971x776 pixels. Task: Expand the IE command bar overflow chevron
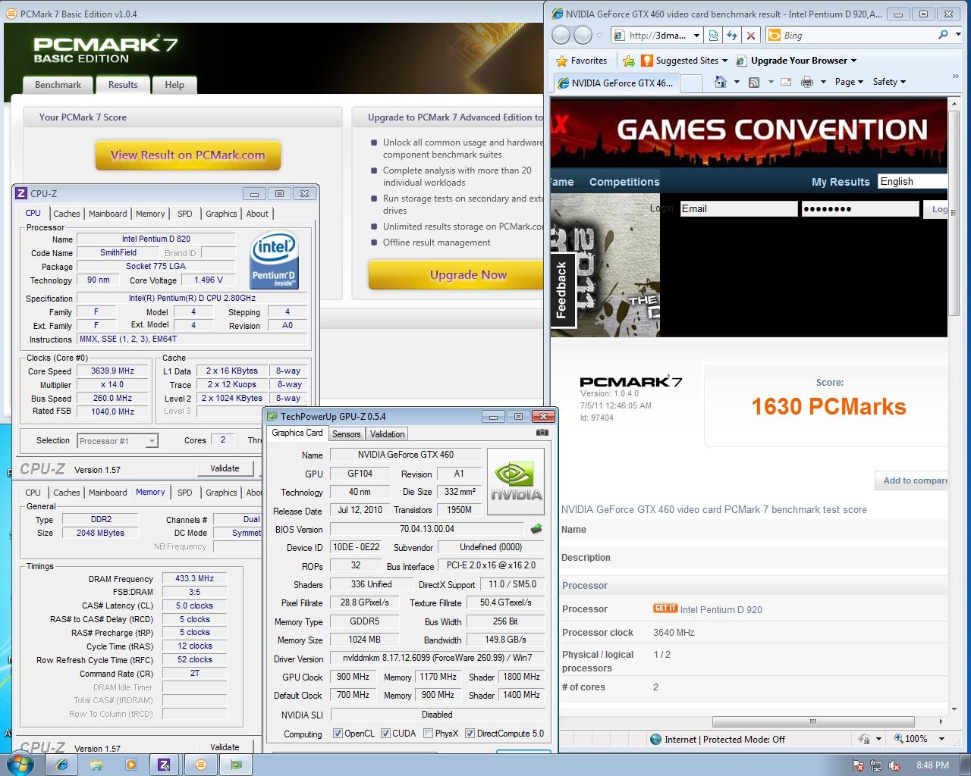955,77
